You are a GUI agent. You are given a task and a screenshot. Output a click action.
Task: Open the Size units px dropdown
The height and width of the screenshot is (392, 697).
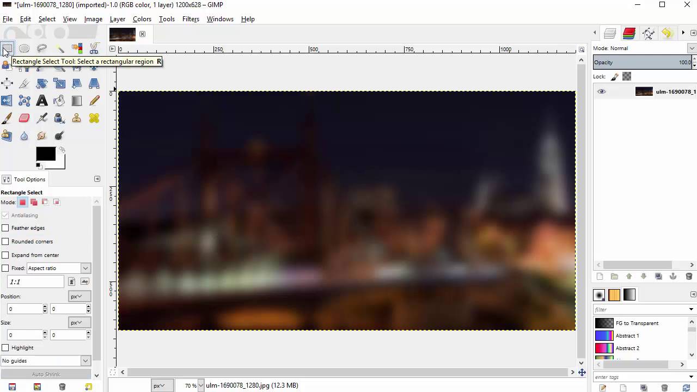point(80,322)
